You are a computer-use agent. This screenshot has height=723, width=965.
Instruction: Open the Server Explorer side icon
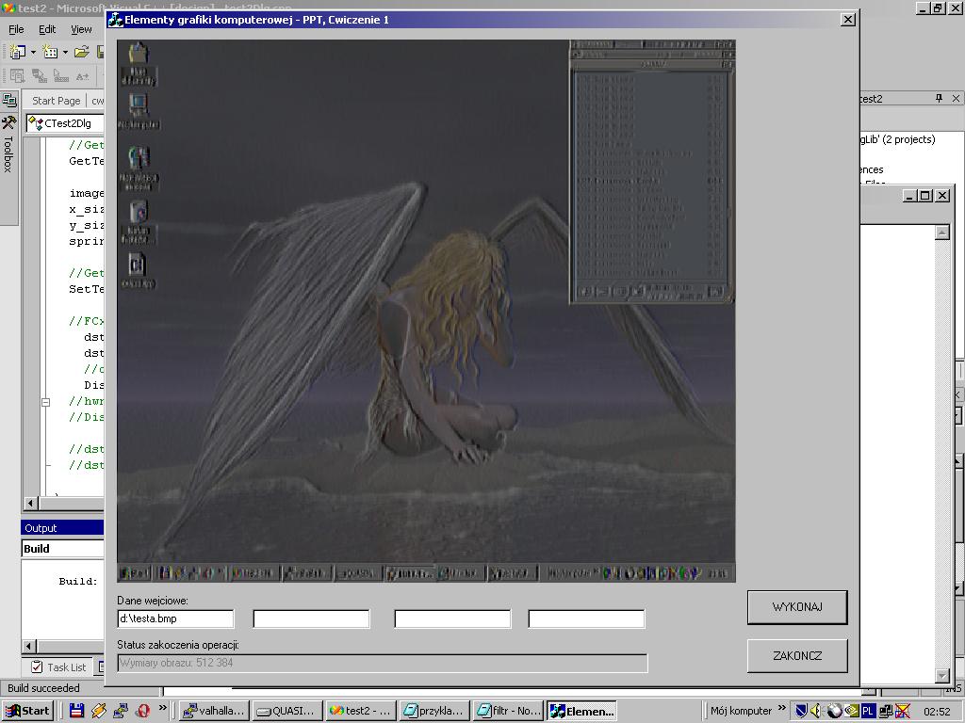[8, 100]
